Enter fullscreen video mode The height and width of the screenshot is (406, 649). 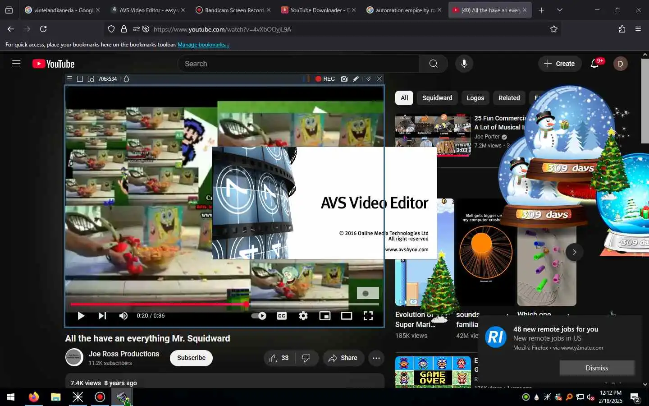point(368,316)
